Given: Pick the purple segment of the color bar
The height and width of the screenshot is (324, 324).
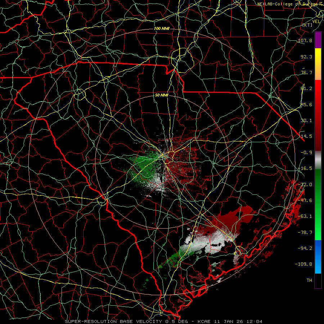Looking at the screenshot, I should point(318,40).
